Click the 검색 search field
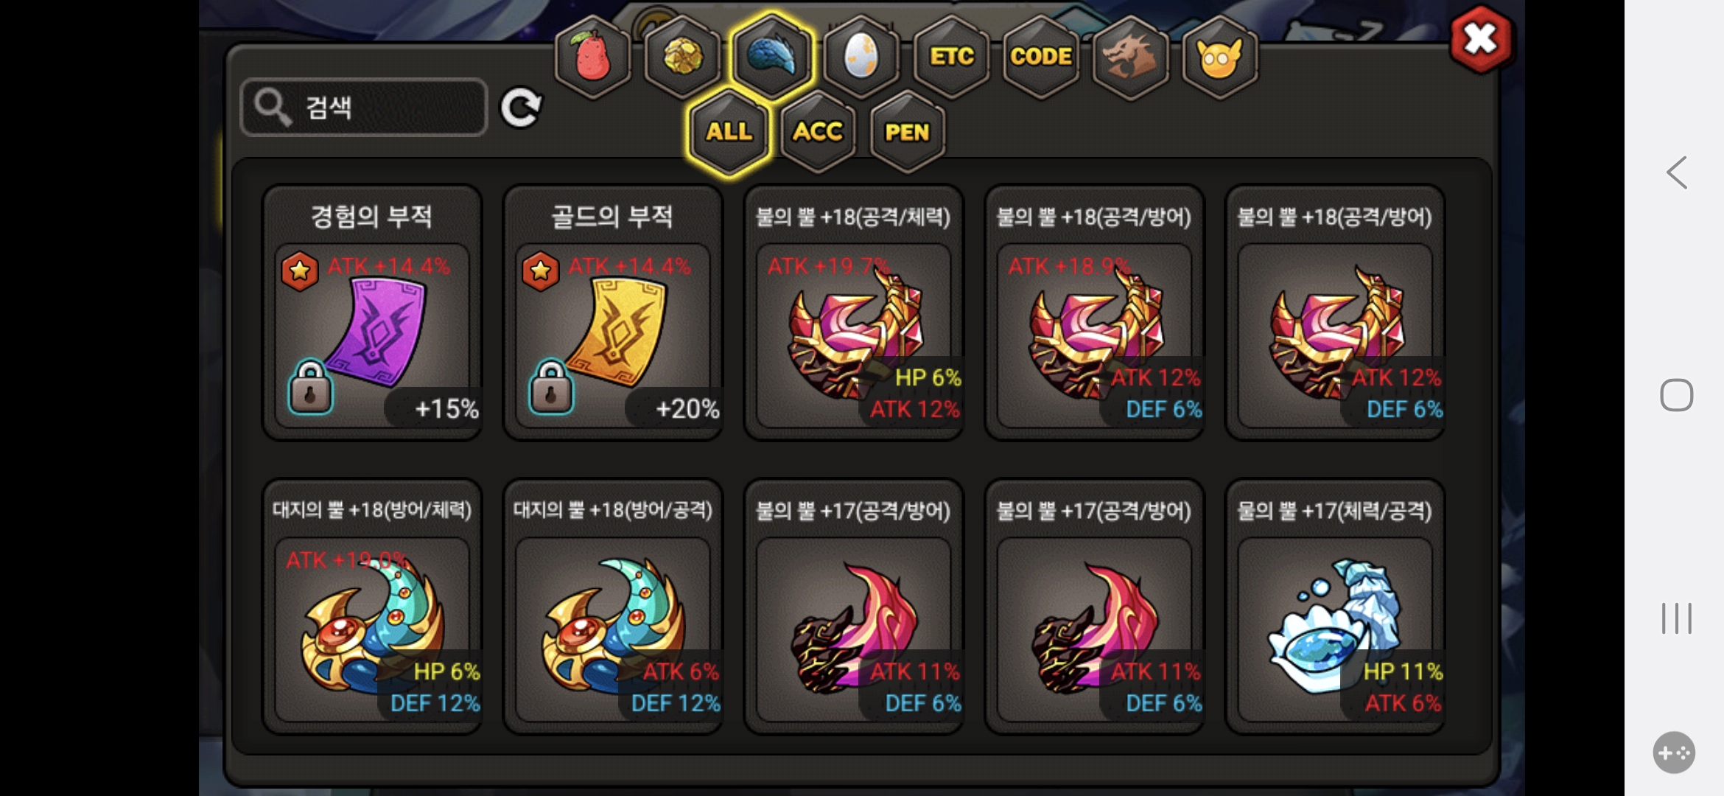 tap(364, 108)
